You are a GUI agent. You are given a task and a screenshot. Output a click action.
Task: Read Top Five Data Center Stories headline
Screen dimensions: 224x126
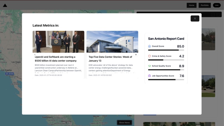click(110, 59)
